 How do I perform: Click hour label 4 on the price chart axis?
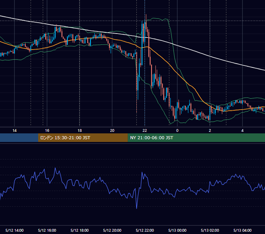click(x=242, y=131)
